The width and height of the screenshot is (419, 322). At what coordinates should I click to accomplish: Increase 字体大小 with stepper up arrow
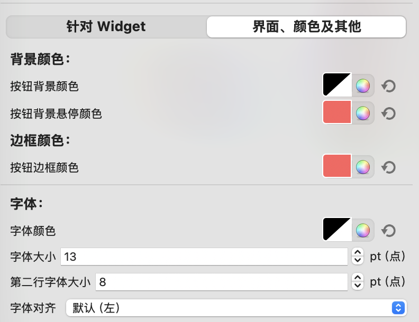(358, 252)
